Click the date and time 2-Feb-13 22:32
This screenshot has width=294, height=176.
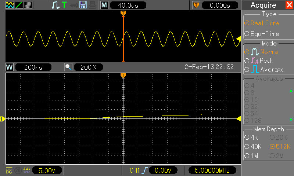(x=209, y=67)
